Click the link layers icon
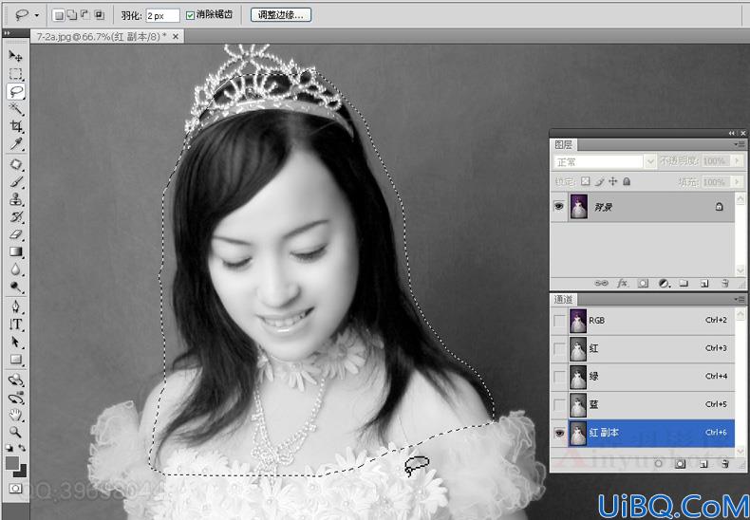Screen dimensions: 750x520 click(601, 284)
